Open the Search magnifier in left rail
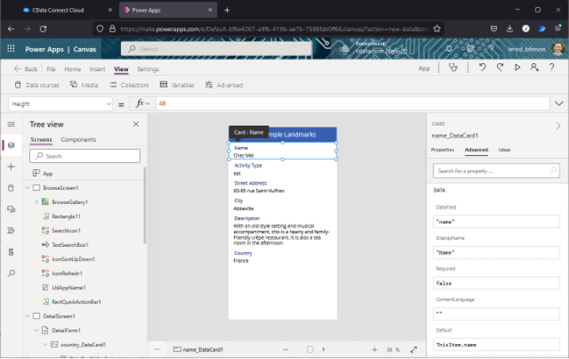This screenshot has width=569, height=359. (11, 274)
